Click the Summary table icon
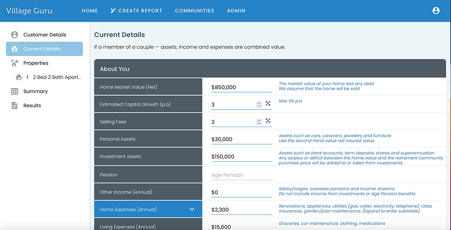Viewport: 451px width, 230px height. click(14, 91)
